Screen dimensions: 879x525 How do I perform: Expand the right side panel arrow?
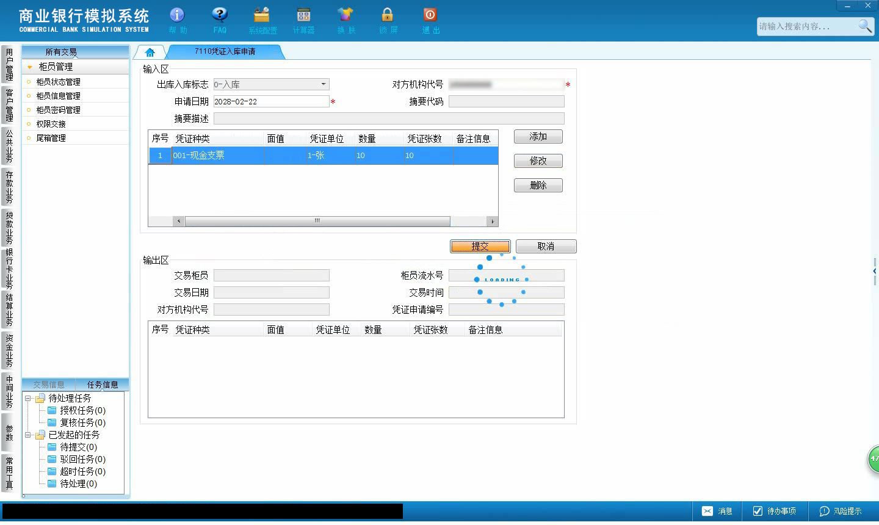875,271
